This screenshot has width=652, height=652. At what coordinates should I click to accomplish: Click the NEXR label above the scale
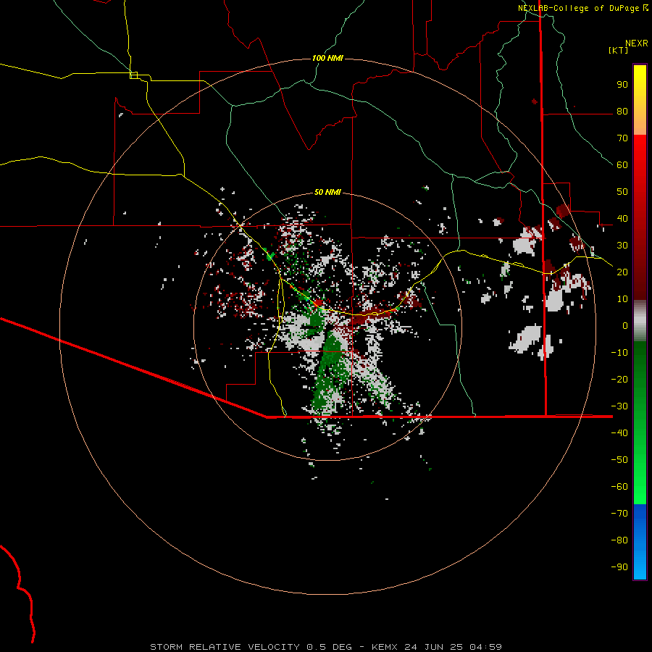(636, 43)
